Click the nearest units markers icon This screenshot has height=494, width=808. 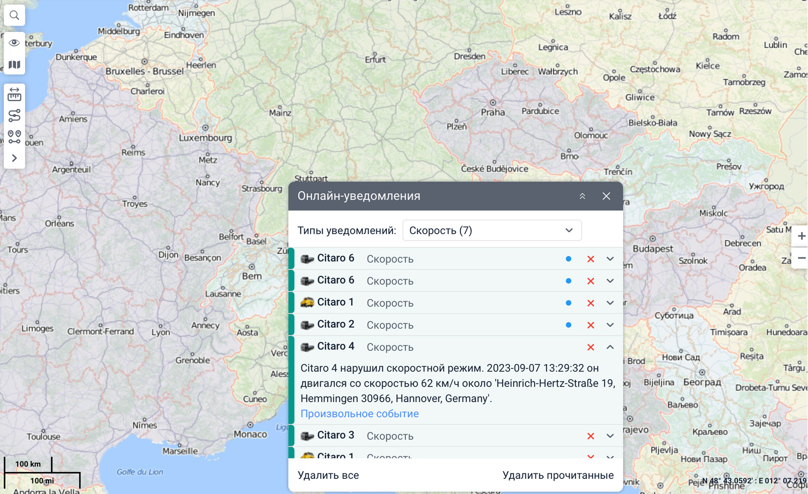click(14, 137)
